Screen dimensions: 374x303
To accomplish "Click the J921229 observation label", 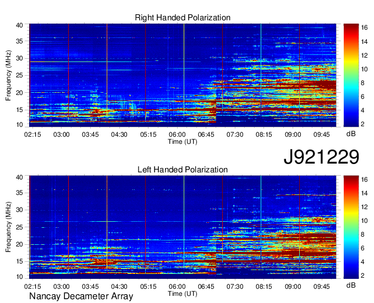I will [x=321, y=157].
